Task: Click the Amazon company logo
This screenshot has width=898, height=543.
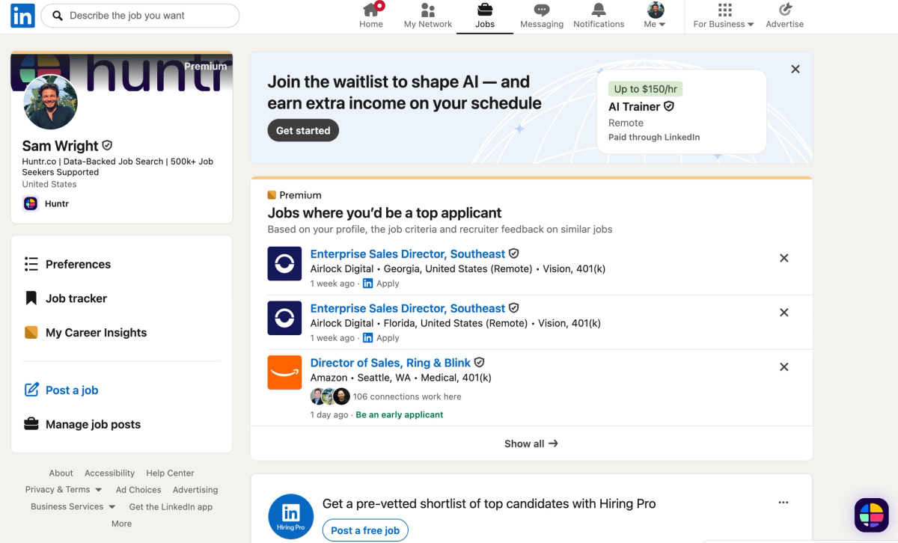Action: pyautogui.click(x=284, y=372)
